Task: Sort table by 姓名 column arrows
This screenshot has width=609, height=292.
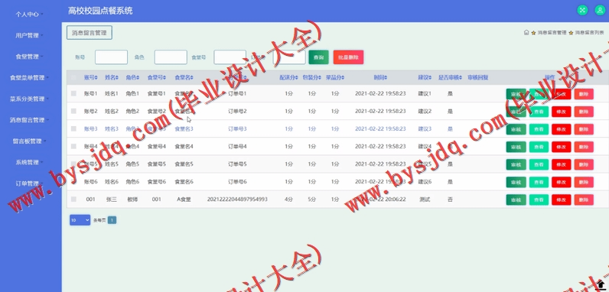Action: coord(117,78)
